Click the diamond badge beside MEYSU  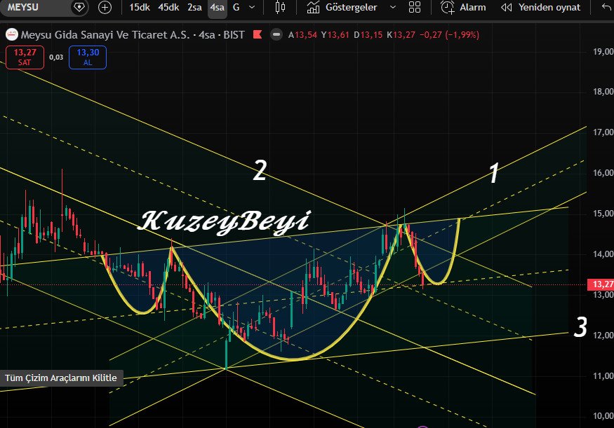[x=79, y=7]
